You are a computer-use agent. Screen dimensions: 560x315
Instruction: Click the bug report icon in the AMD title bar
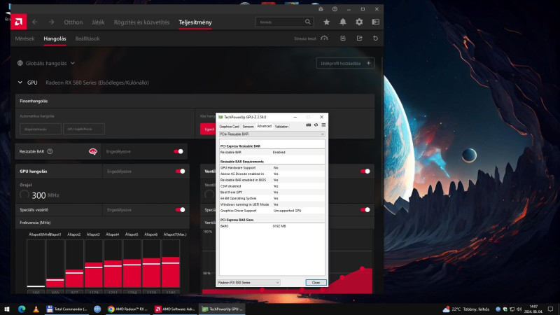click(321, 9)
